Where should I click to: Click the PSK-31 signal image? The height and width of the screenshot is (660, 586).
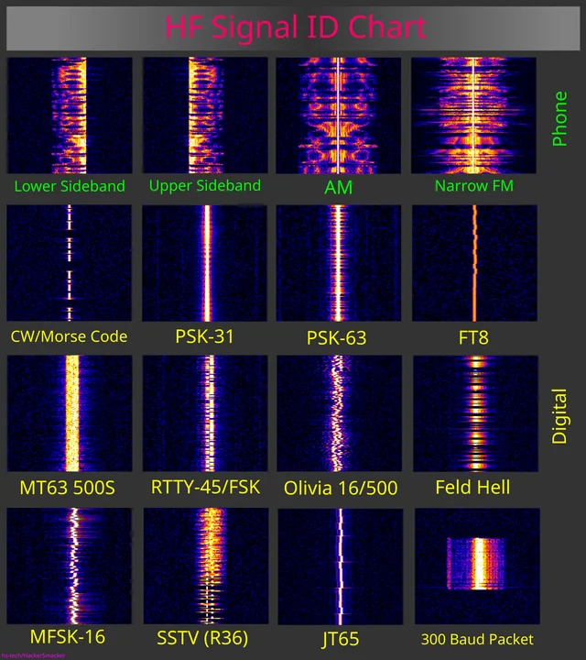205,263
